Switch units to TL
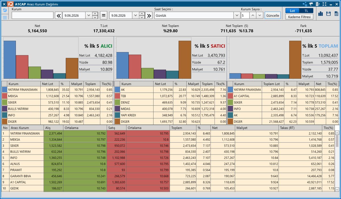341x199 pixels. click(306, 10)
